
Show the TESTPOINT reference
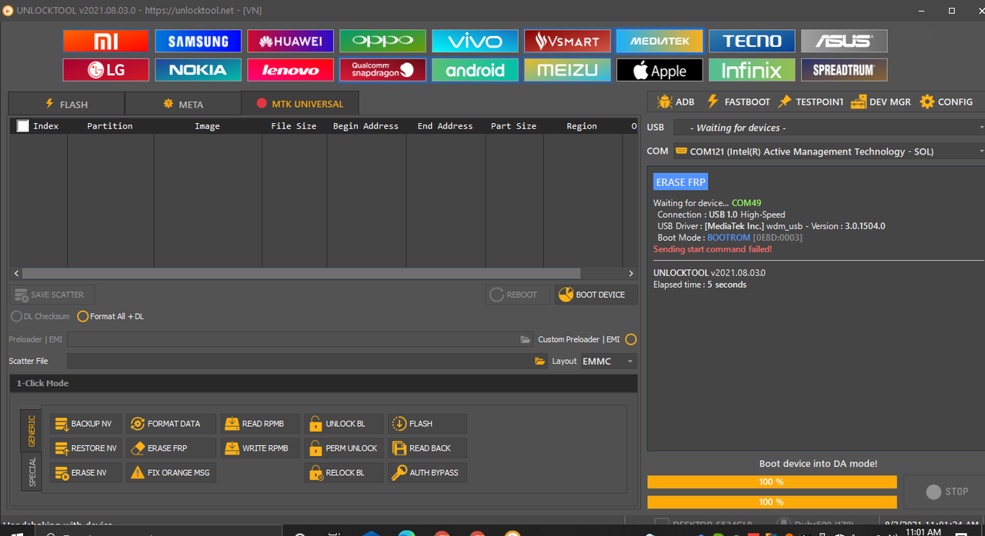coord(811,102)
